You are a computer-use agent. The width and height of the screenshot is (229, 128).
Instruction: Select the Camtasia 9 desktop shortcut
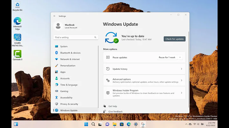[x=17, y=55]
